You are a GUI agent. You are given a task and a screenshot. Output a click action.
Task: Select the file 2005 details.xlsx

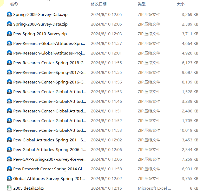[29, 188]
